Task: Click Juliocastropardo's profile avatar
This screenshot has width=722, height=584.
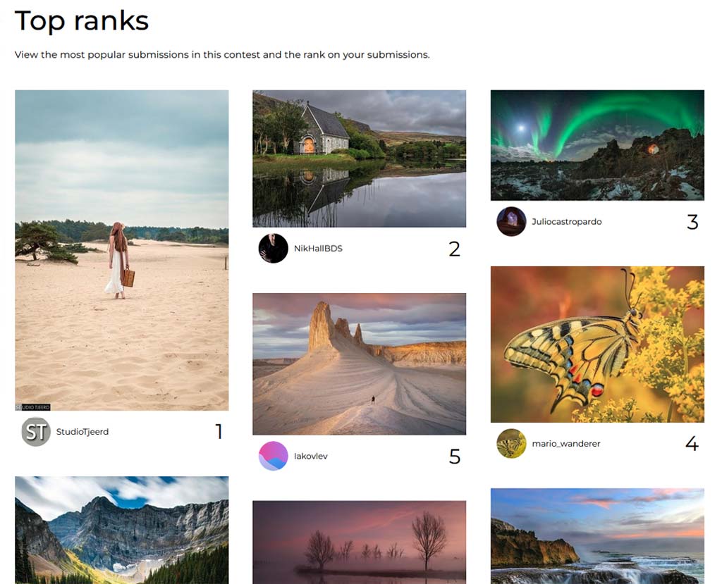Action: coord(511,221)
